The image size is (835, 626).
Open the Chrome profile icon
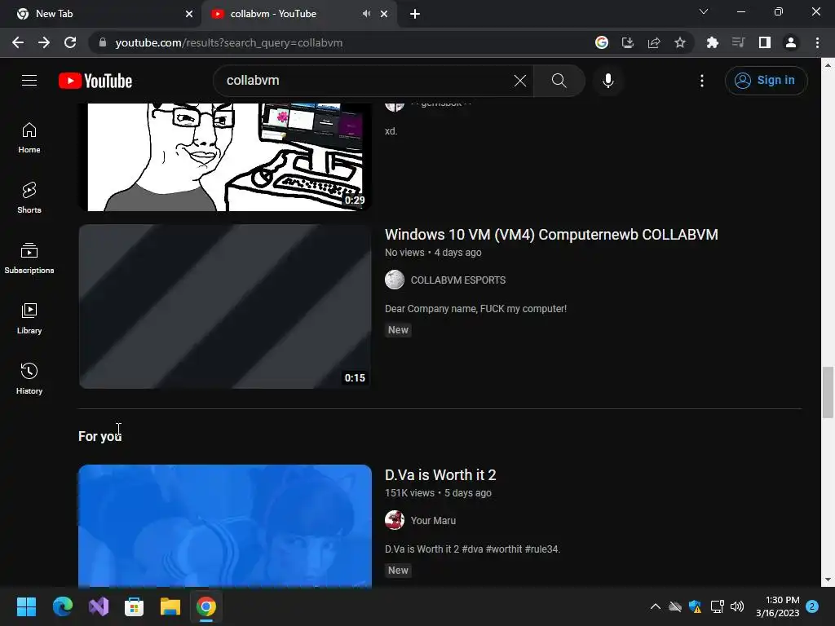point(791,42)
